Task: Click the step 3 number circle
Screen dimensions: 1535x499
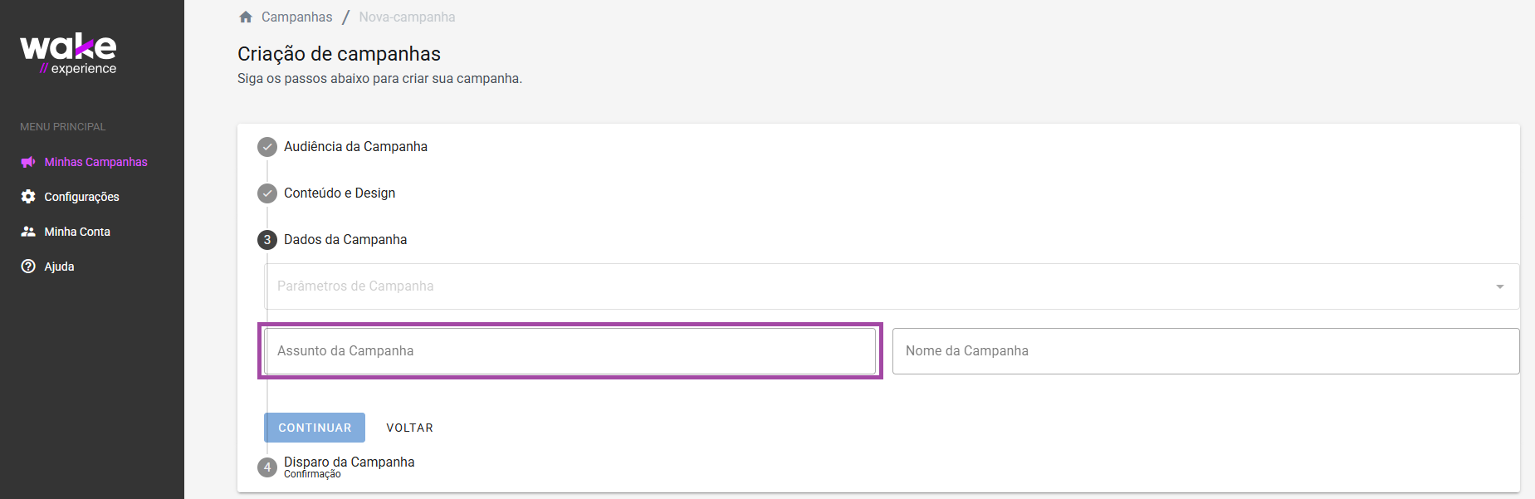Action: click(267, 240)
